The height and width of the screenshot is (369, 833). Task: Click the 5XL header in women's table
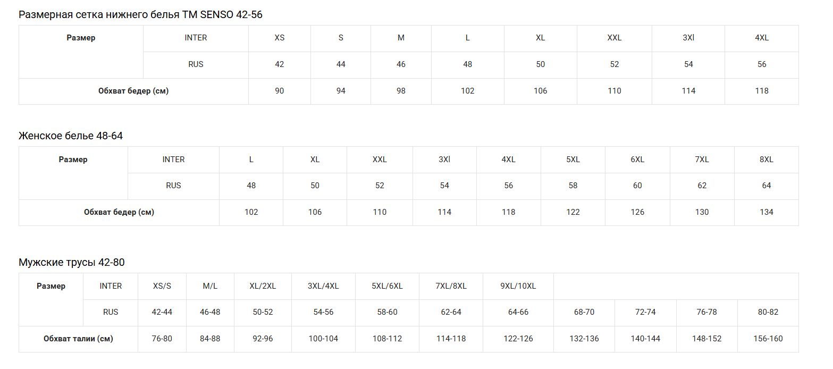point(573,160)
